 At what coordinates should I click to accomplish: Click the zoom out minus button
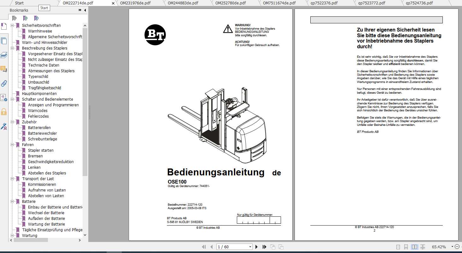tap(457, 247)
